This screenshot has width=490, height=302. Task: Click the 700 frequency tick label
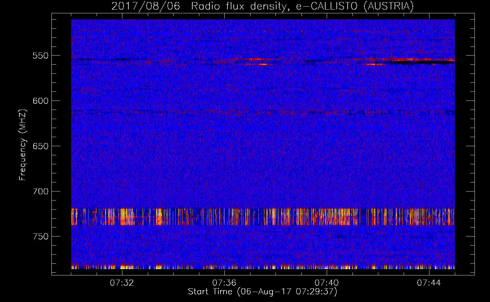coord(41,191)
